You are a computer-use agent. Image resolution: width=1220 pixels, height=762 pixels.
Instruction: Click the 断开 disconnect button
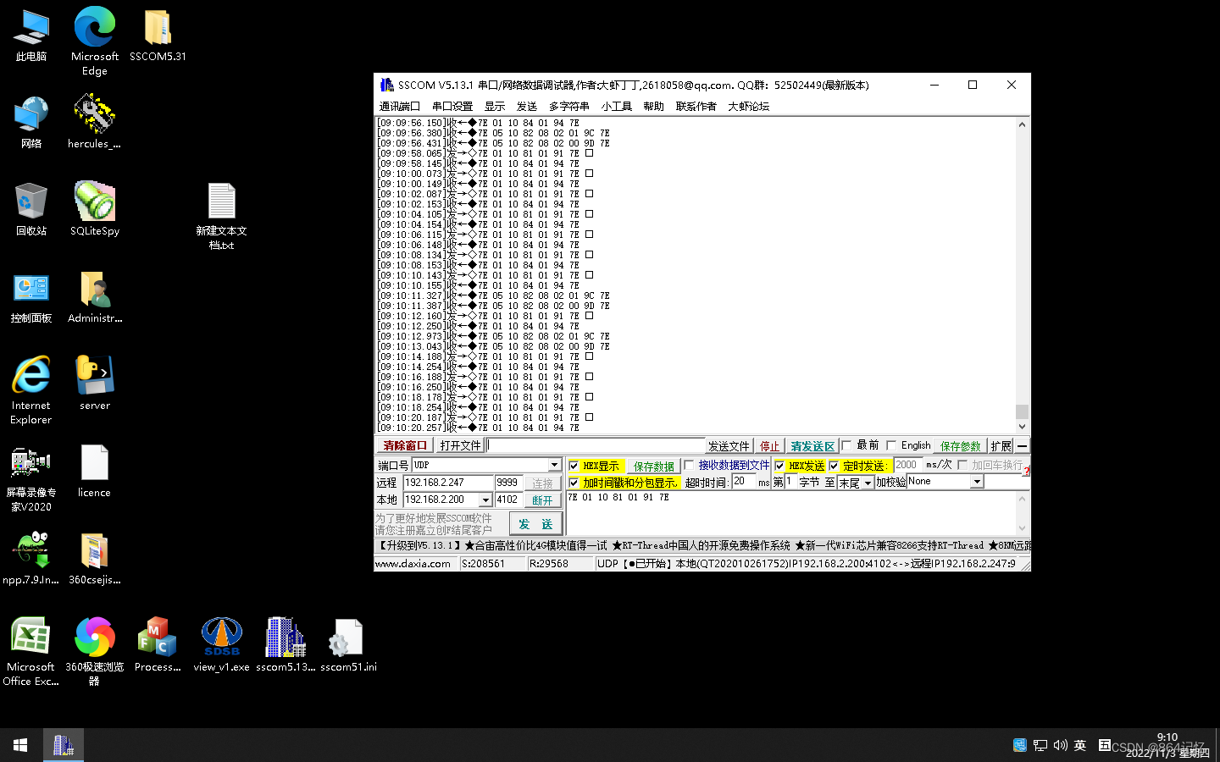tap(542, 500)
